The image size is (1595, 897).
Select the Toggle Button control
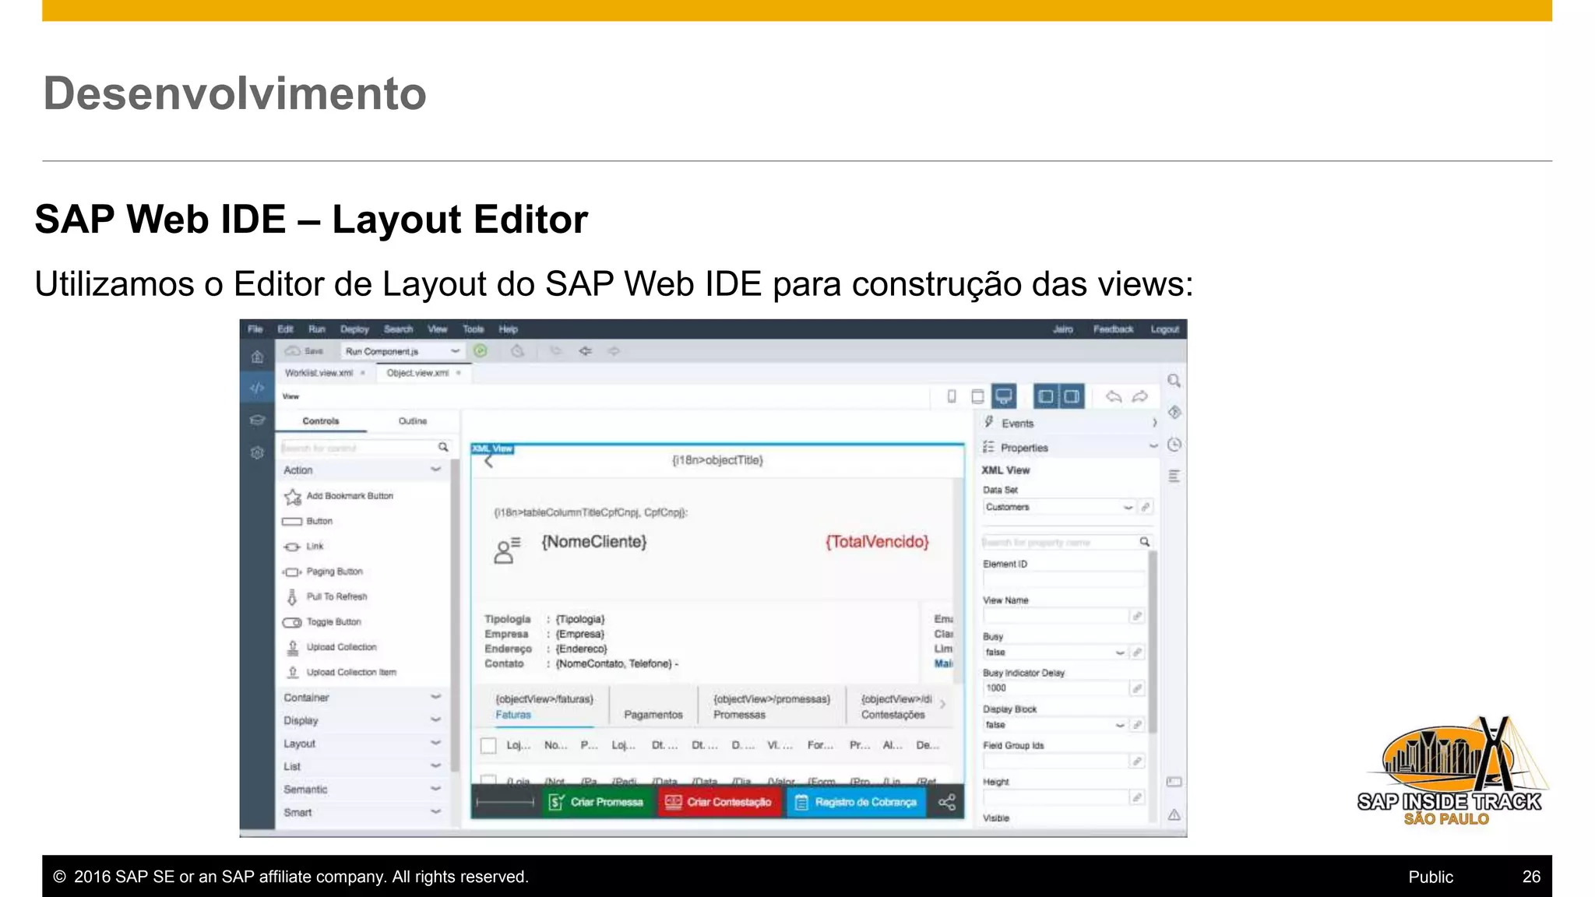[322, 622]
